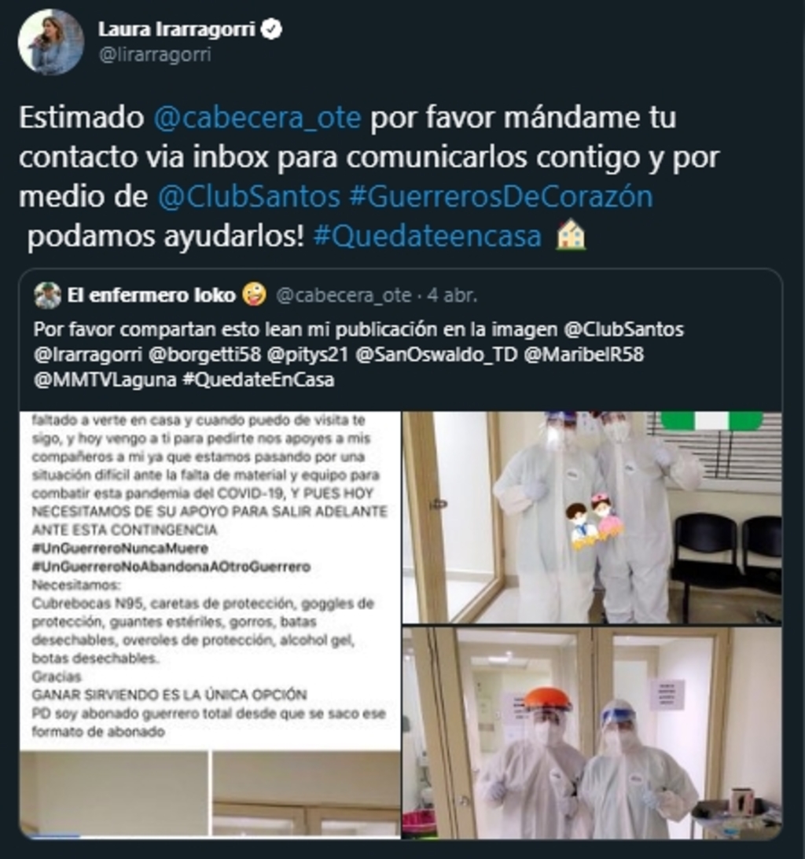Open the Laura Irarragorri display name
The image size is (805, 859).
(176, 29)
